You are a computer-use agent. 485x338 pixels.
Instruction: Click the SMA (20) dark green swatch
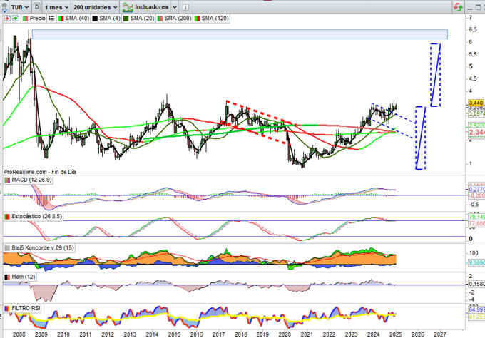coord(126,19)
